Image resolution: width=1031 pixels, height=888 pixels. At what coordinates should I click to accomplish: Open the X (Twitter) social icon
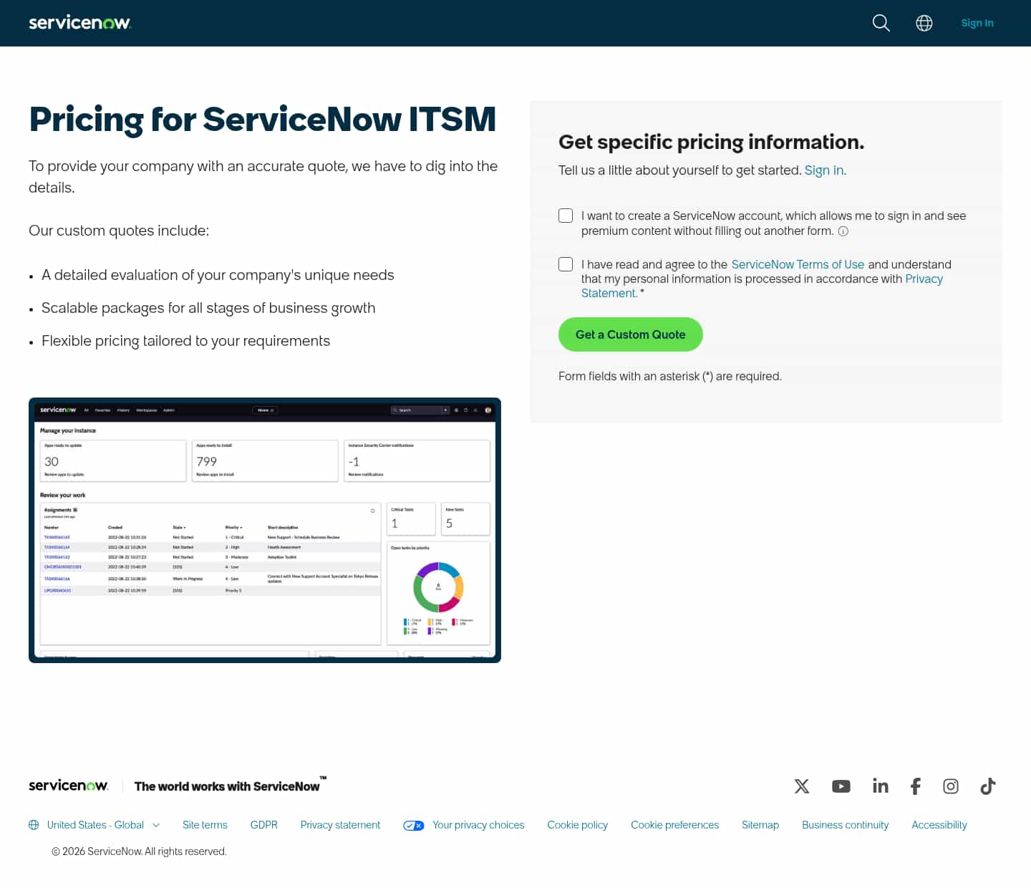point(802,786)
